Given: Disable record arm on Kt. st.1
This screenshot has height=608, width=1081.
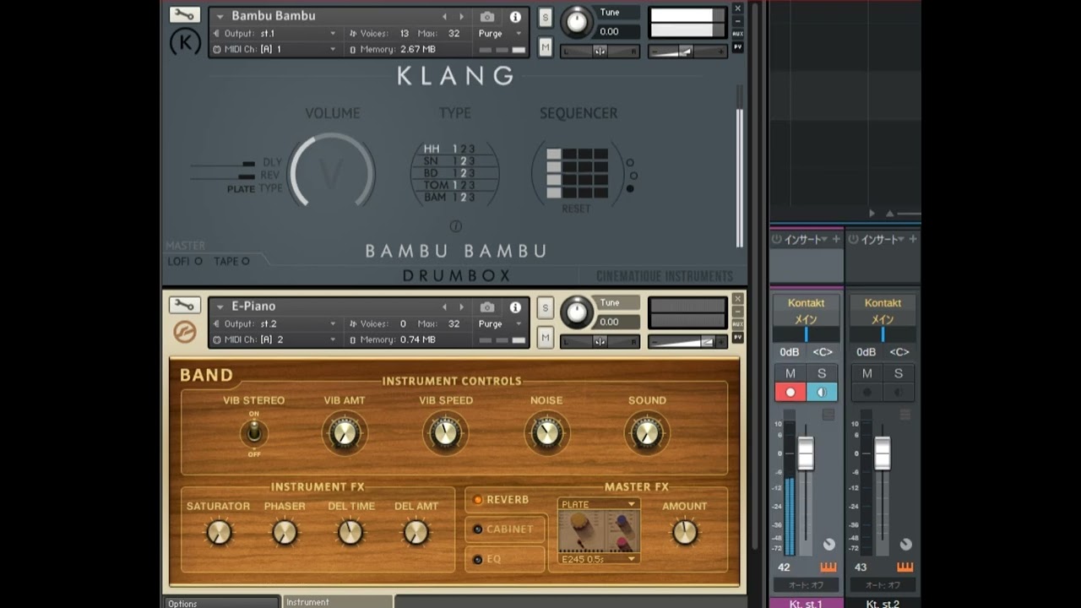Looking at the screenshot, I should pyautogui.click(x=790, y=393).
